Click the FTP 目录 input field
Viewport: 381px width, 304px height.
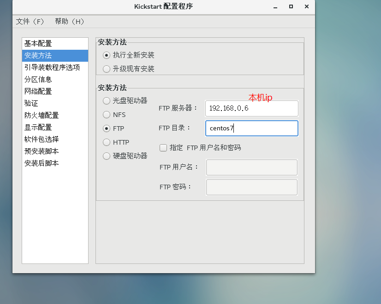[252, 129]
